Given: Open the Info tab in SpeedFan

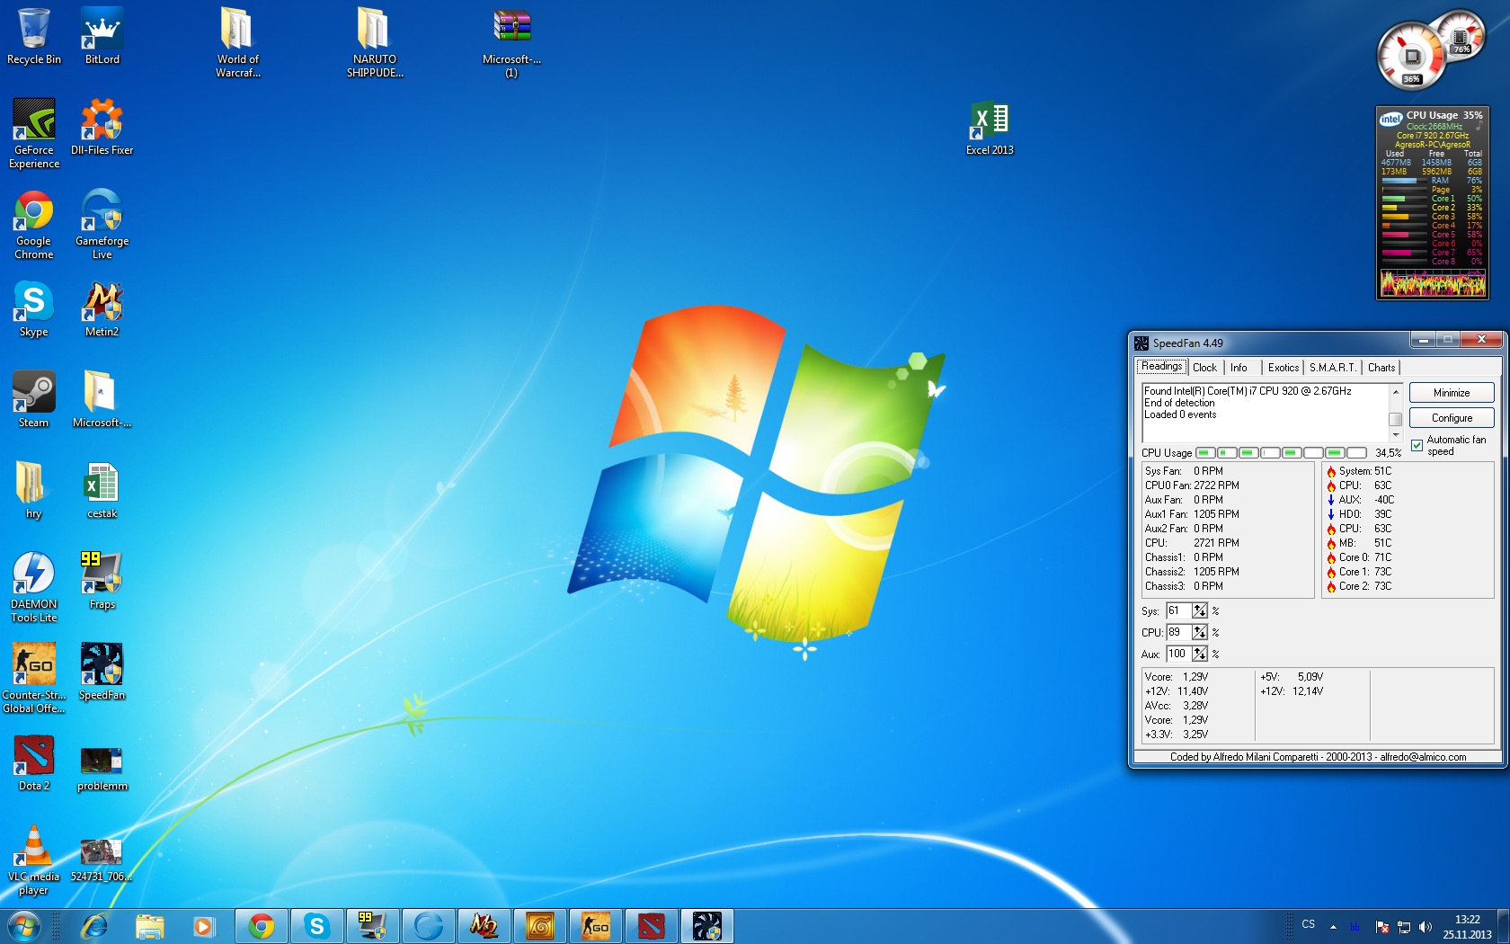Looking at the screenshot, I should tap(1239, 368).
